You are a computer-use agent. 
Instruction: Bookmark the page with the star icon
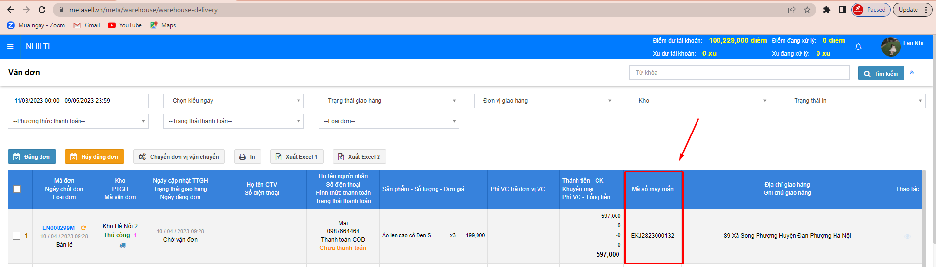pos(807,10)
